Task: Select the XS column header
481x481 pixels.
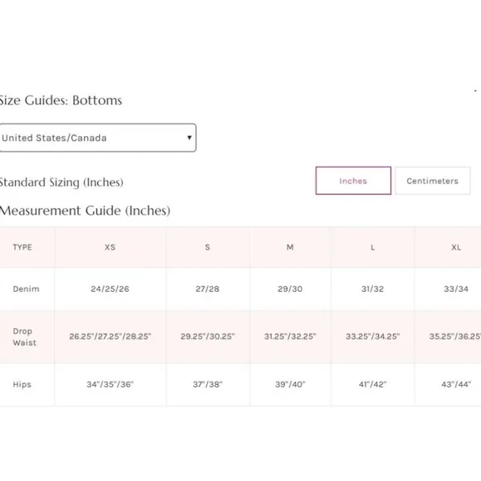Action: coord(110,247)
